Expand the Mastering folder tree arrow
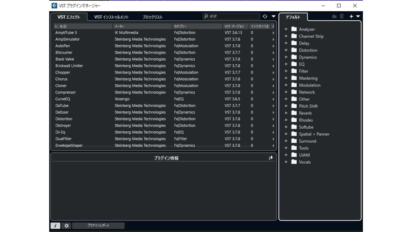 [286, 78]
